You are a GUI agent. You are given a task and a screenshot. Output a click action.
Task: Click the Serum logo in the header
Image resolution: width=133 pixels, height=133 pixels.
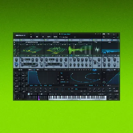(21, 36)
